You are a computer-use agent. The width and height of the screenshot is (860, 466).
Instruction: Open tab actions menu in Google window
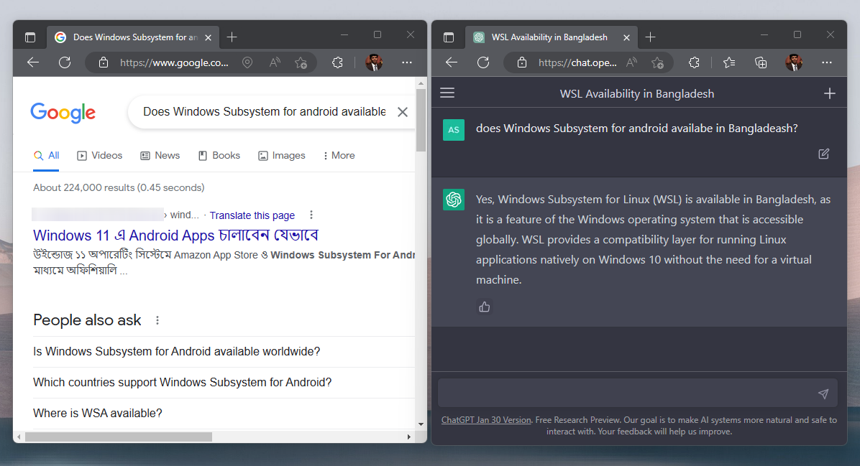[30, 37]
